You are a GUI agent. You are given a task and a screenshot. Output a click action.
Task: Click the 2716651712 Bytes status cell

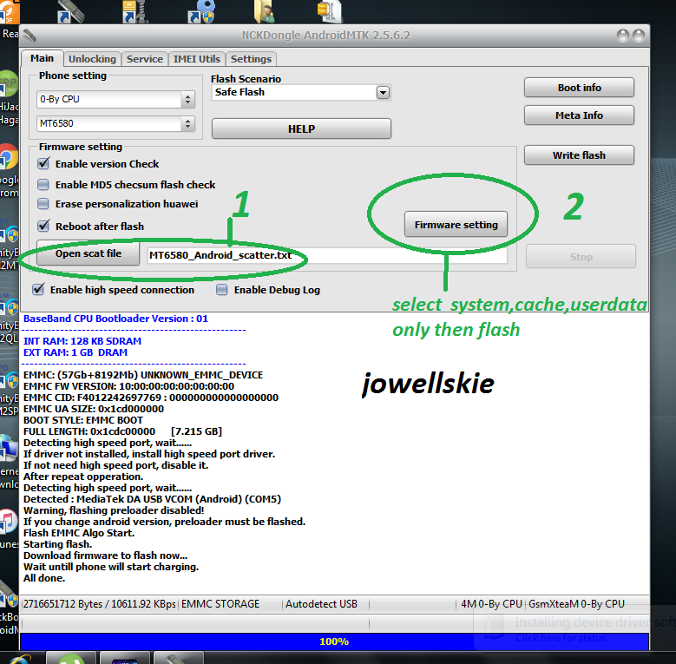[x=99, y=604]
